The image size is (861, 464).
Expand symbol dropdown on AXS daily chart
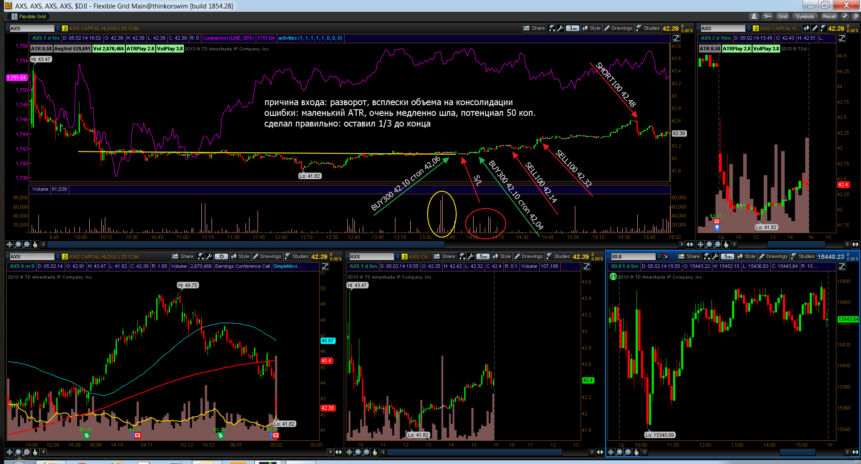click(58, 256)
